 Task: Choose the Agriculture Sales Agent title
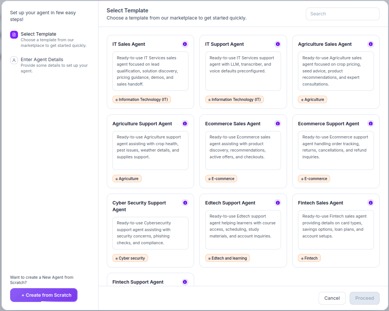(x=325, y=44)
